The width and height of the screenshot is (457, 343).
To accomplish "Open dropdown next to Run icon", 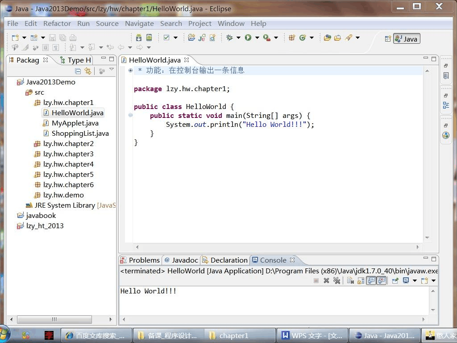I will [257, 38].
